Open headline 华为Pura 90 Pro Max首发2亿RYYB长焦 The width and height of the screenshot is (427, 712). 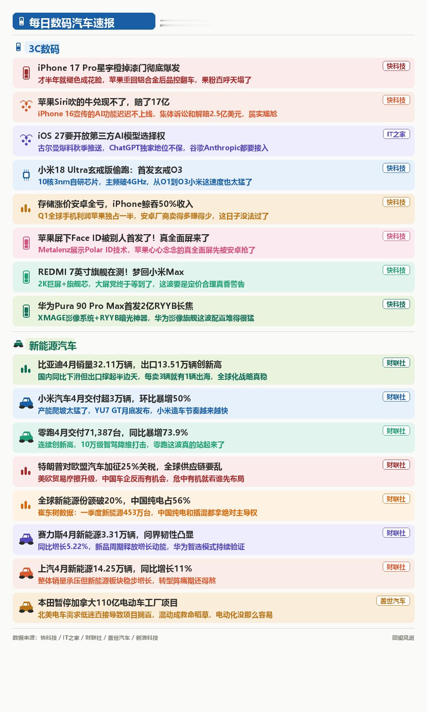(115, 306)
